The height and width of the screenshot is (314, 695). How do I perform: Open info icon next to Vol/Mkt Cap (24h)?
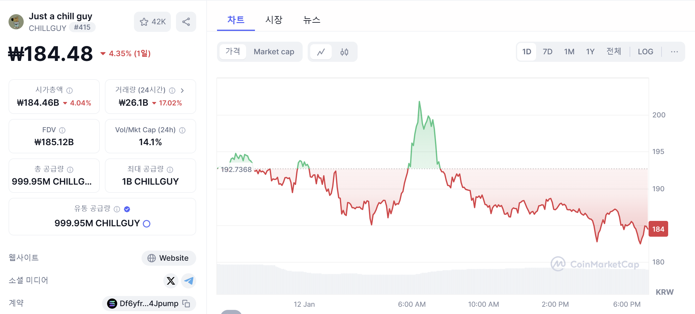[182, 130]
